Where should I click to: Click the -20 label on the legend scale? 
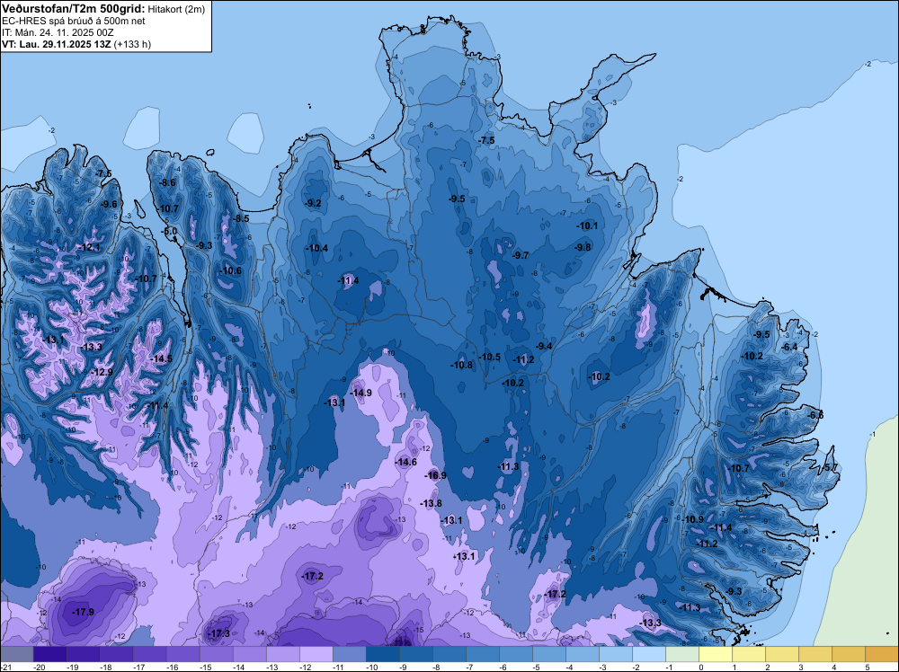pos(39,667)
